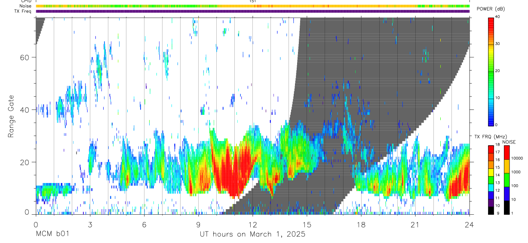Click the strong red echo near 11 UT
This screenshot has height=243, width=528.
pyautogui.click(x=234, y=171)
